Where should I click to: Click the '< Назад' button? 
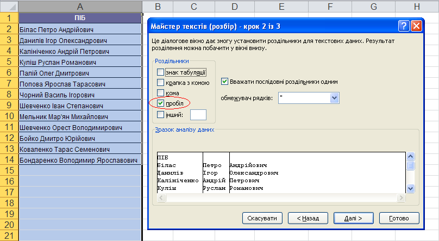308,218
